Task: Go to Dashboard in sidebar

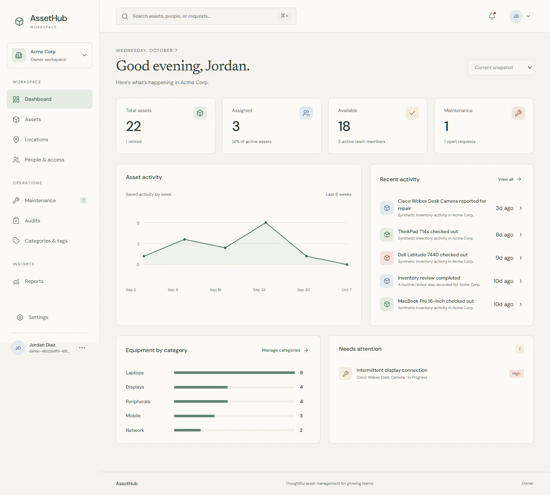Action: pyautogui.click(x=49, y=99)
